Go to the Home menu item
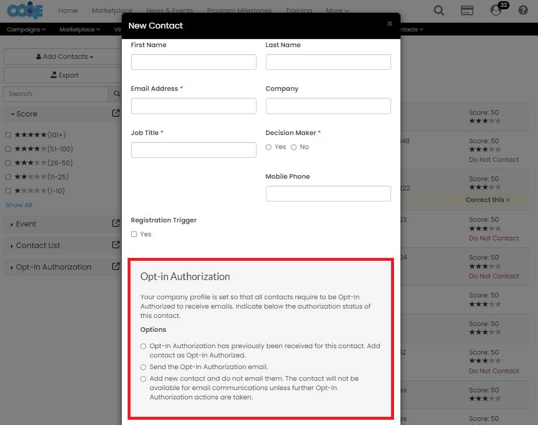 (68, 10)
